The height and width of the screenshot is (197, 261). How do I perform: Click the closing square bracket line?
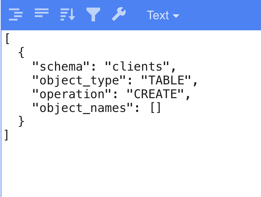point(6,135)
